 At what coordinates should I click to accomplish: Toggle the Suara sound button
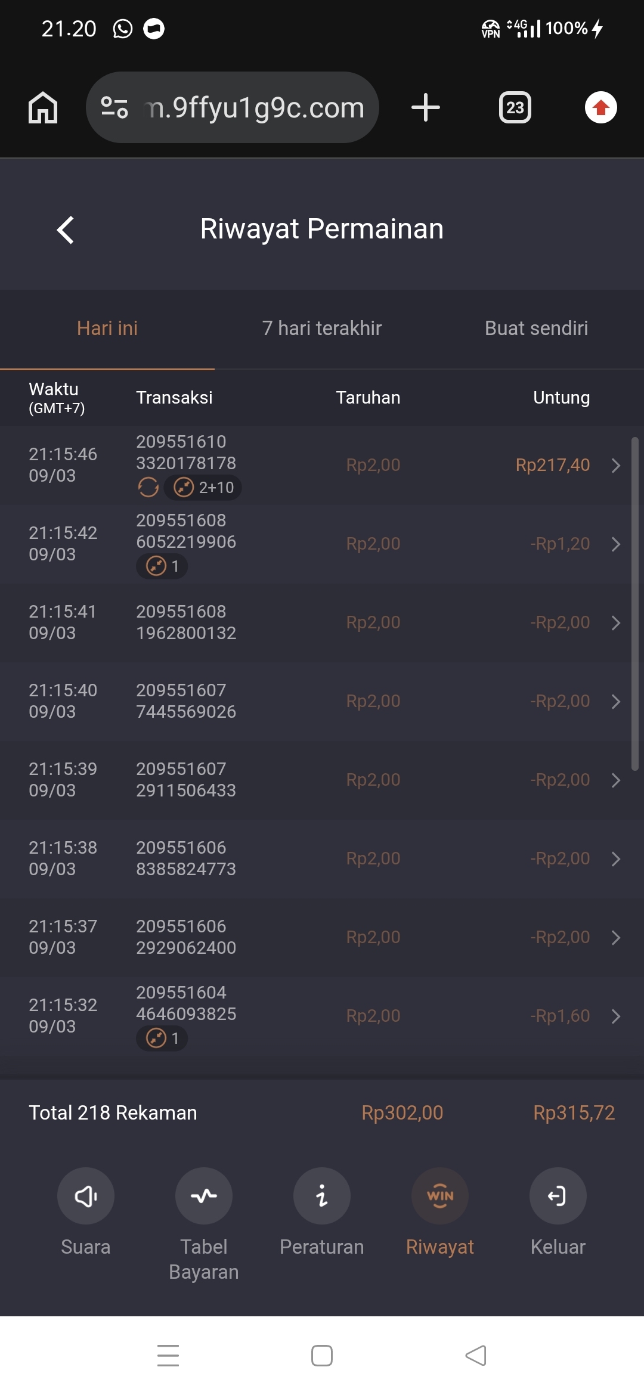click(x=86, y=1196)
